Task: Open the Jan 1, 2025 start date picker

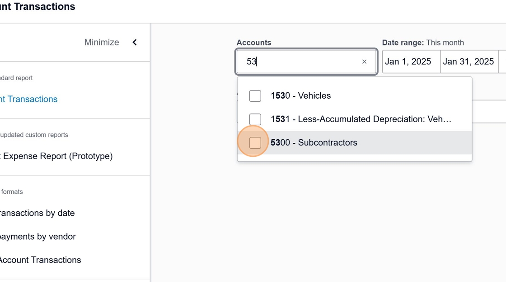Action: click(x=410, y=62)
